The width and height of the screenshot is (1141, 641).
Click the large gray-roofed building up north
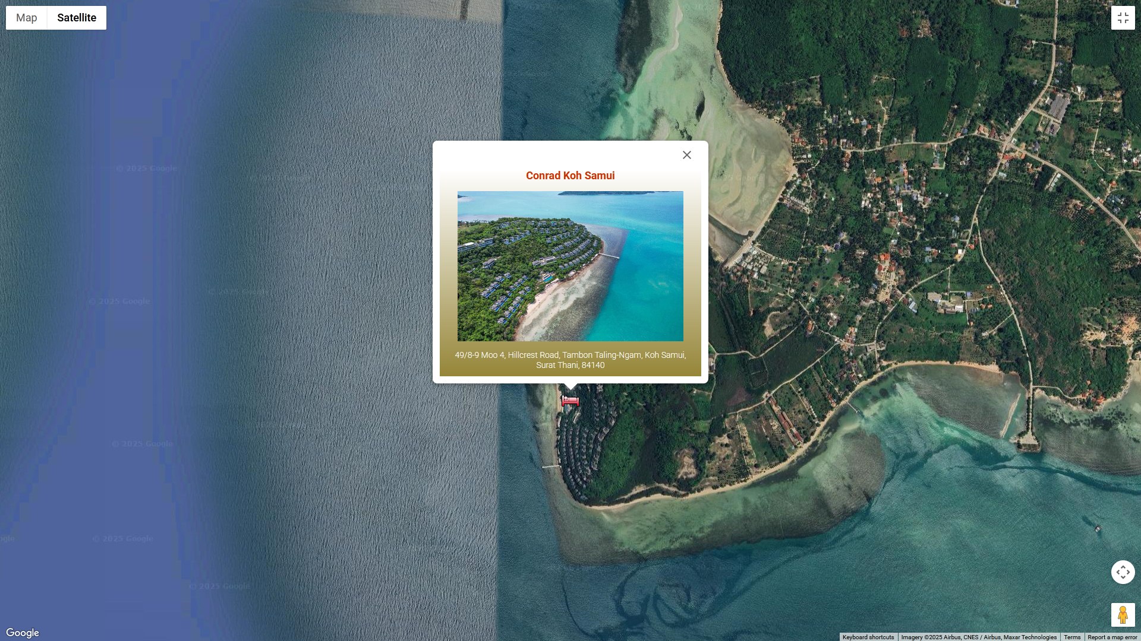coord(1058,107)
